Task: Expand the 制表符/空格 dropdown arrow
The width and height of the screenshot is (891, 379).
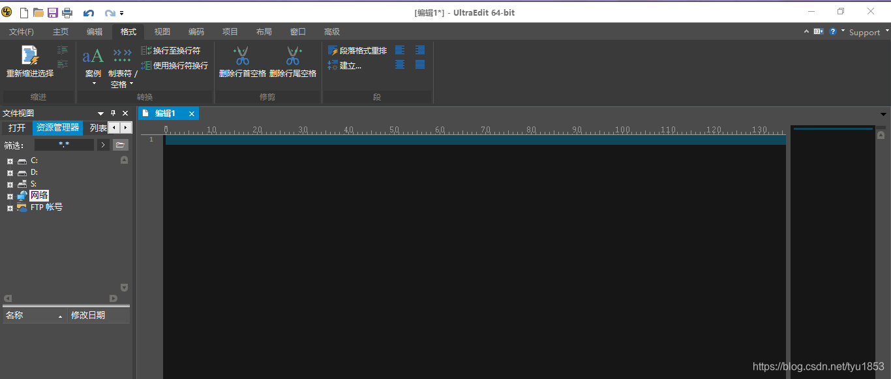Action: click(x=131, y=83)
